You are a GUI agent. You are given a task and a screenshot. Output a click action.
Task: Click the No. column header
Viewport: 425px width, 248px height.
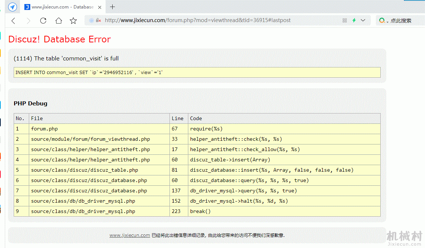pos(21,118)
